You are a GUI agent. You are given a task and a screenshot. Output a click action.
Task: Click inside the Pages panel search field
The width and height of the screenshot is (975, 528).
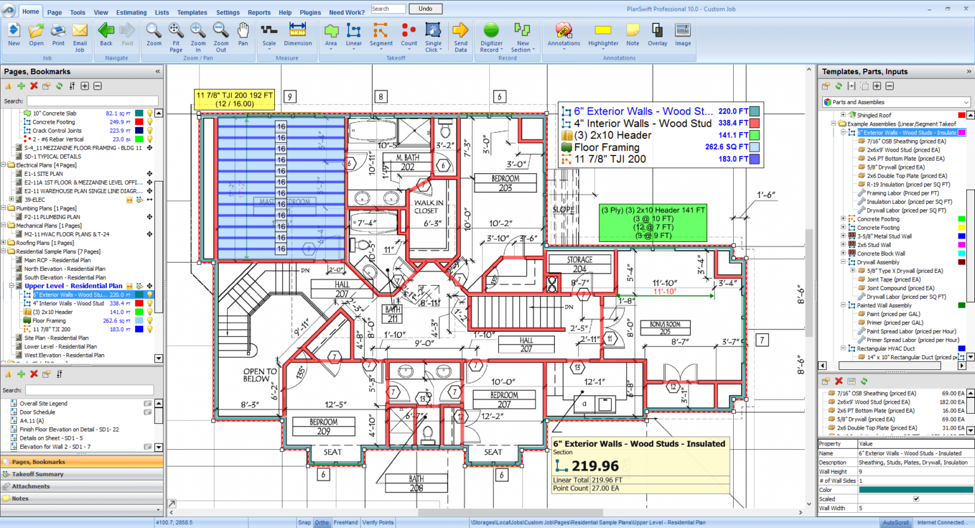click(92, 100)
